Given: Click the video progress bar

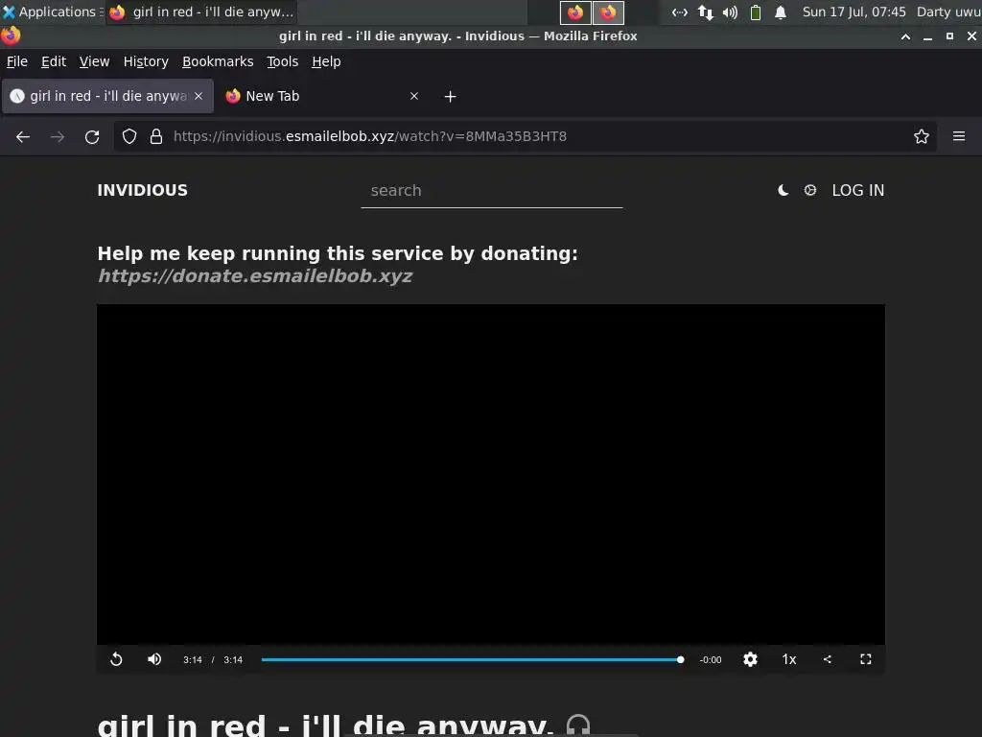Looking at the screenshot, I should [470, 659].
